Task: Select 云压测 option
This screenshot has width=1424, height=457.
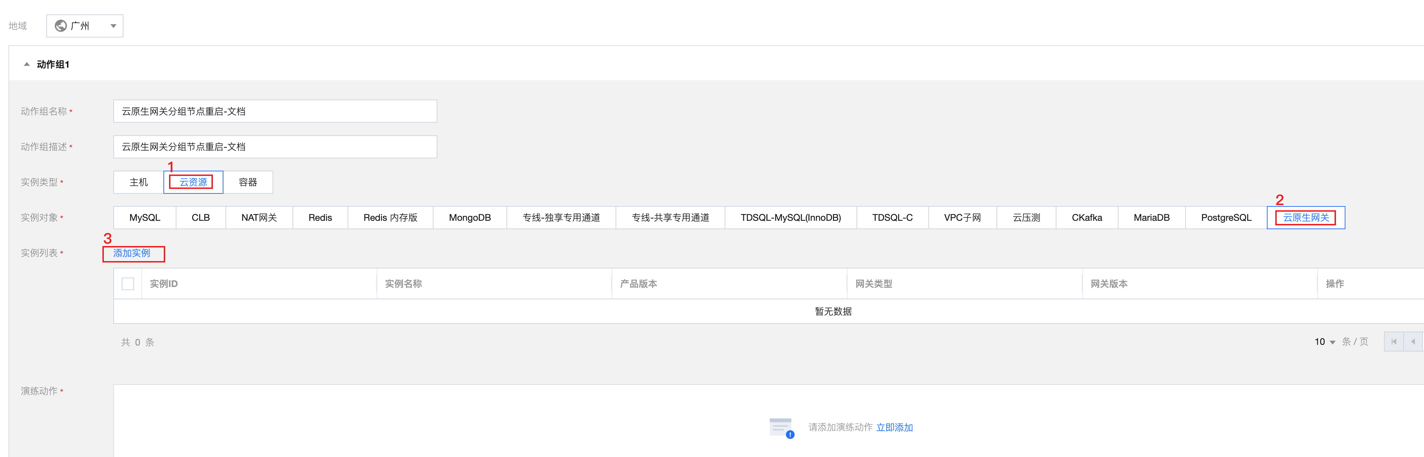Action: pos(1026,218)
